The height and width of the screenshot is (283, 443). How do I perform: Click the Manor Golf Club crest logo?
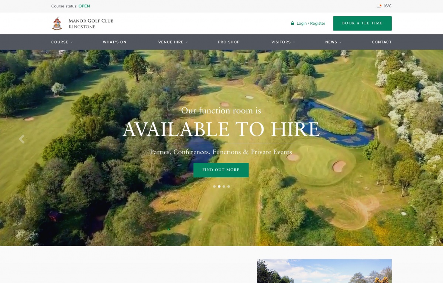coord(57,23)
